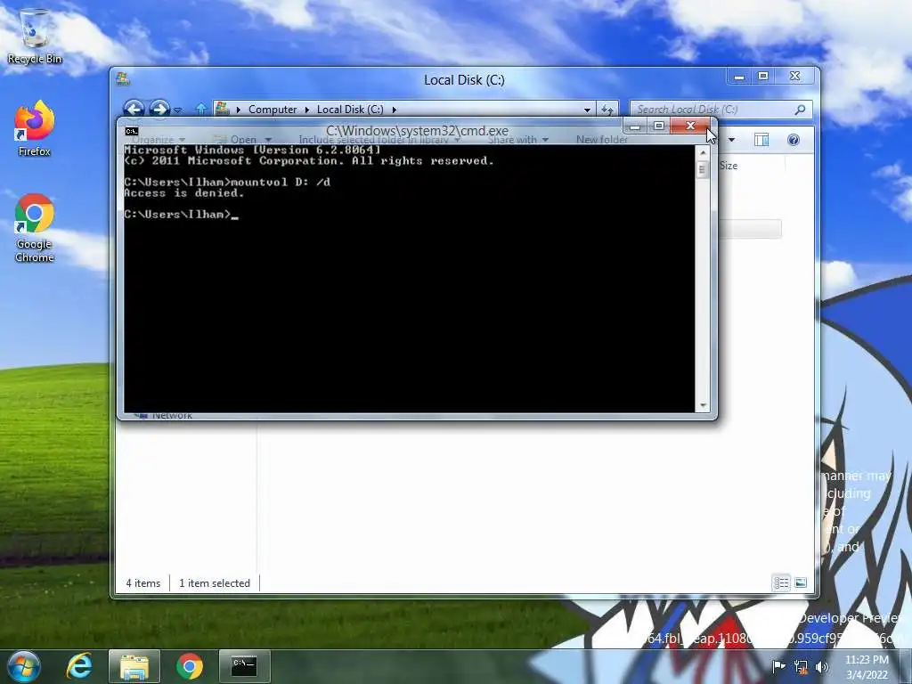
Task: Click the Up arrow in Explorer
Action: point(201,109)
